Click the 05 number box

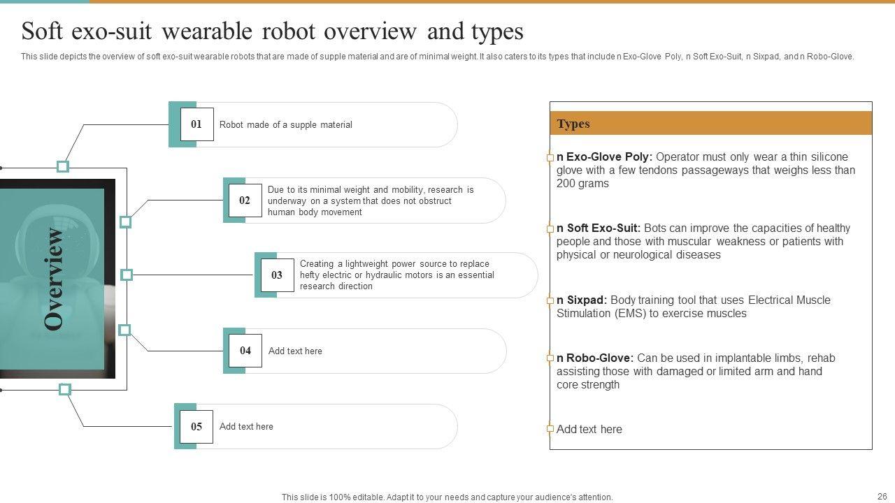pos(196,426)
